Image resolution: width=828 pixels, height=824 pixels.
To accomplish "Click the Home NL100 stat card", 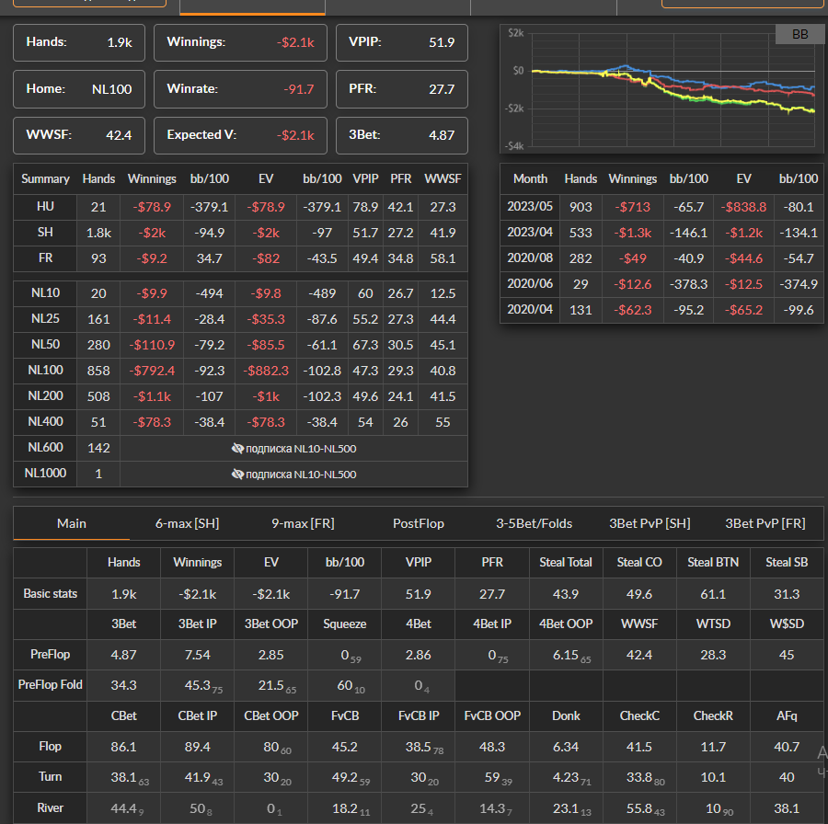I will [x=79, y=89].
